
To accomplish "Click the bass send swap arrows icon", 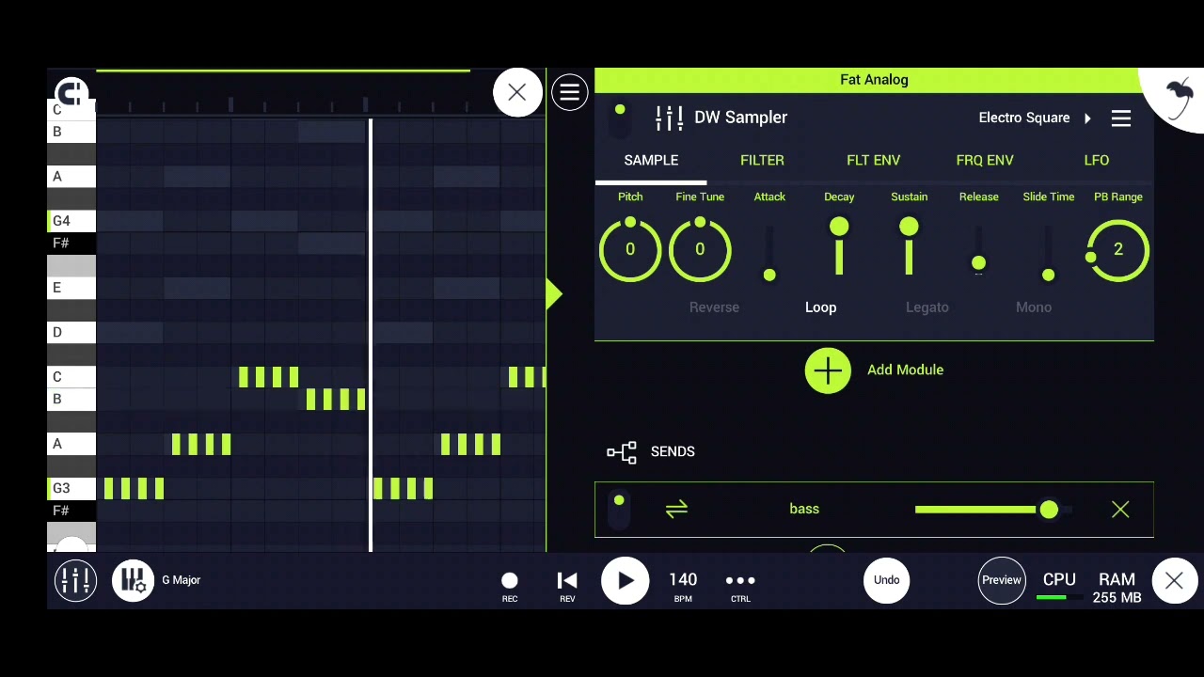I will coord(676,510).
